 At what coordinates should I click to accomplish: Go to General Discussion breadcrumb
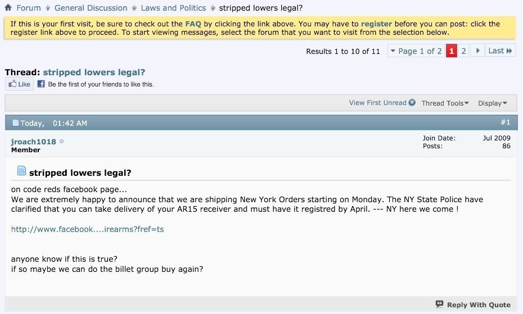(91, 8)
